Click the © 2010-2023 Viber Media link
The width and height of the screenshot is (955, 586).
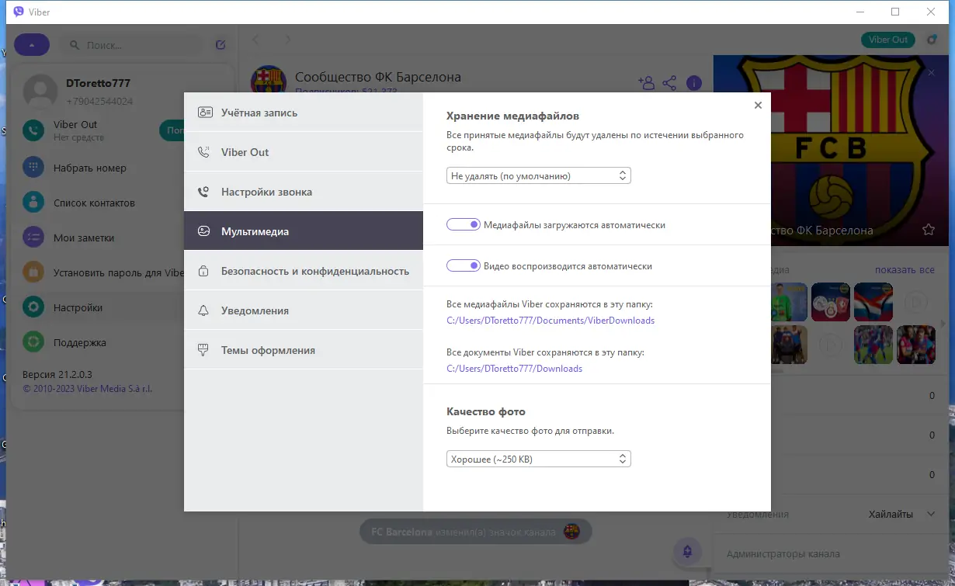pyautogui.click(x=88, y=389)
